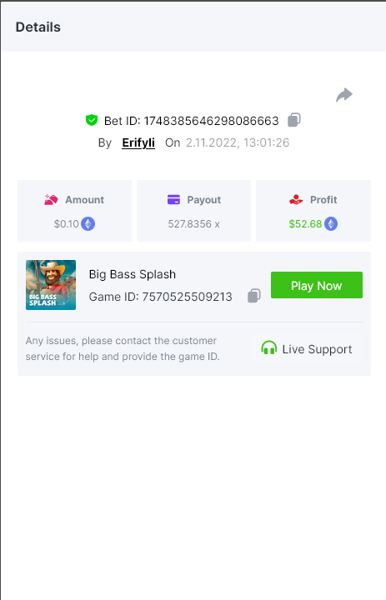This screenshot has width=386, height=600.
Task: Click the green verified shield icon
Action: (x=92, y=120)
